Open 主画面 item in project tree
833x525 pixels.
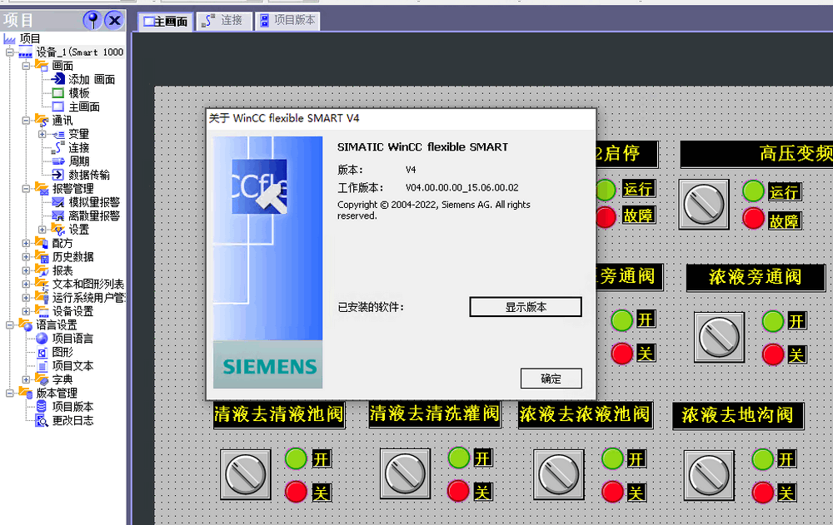pos(84,106)
